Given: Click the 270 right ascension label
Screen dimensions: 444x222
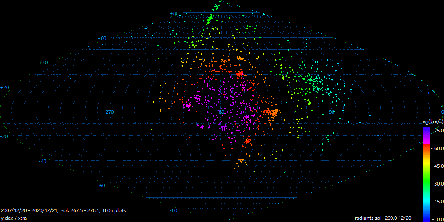Looking at the screenshot, I should click(110, 112).
